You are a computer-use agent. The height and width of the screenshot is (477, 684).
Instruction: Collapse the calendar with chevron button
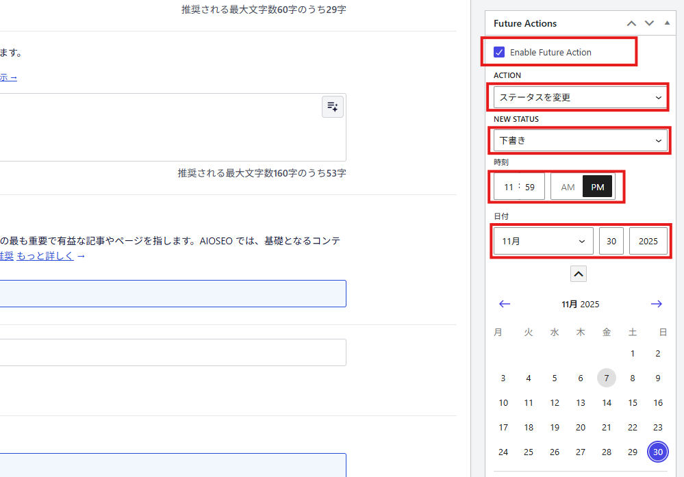(579, 274)
